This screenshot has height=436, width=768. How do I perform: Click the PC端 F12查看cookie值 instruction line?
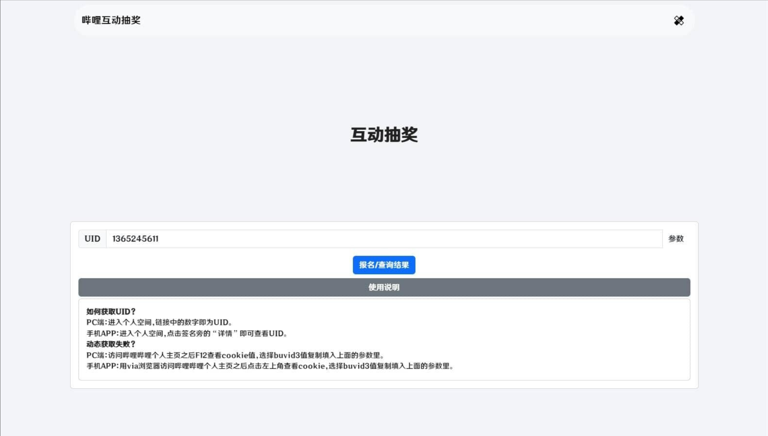(236, 355)
